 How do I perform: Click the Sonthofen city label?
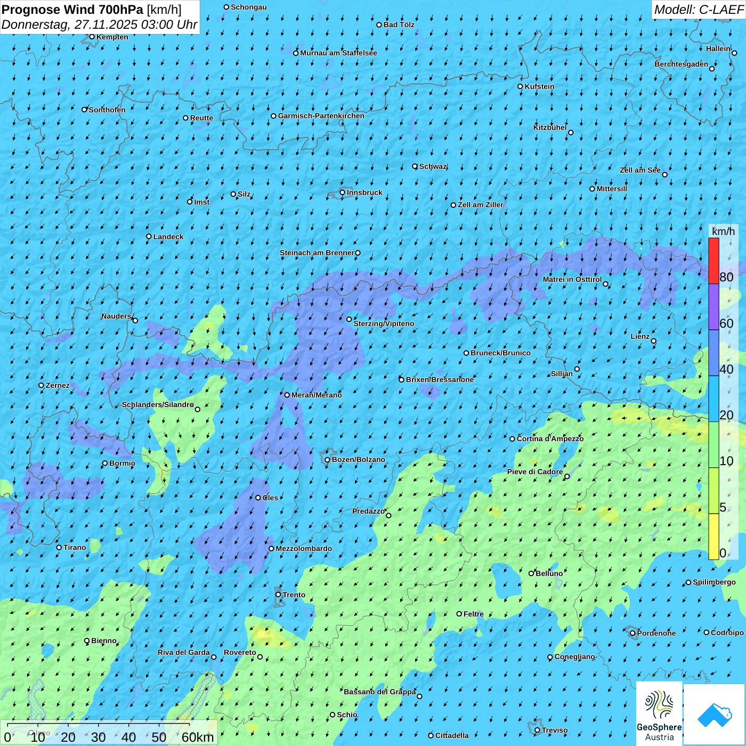tap(107, 110)
